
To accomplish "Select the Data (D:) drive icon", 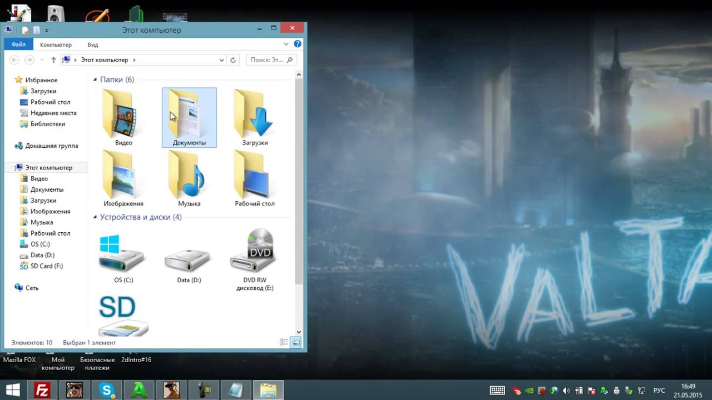I will (187, 259).
